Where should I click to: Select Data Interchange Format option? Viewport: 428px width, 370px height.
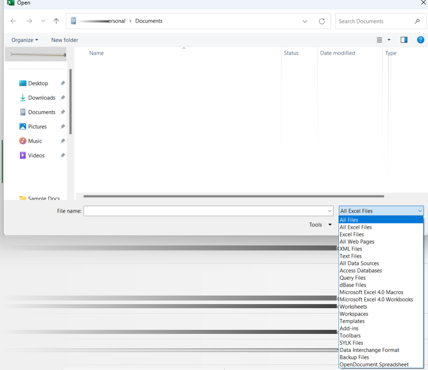(x=381, y=350)
